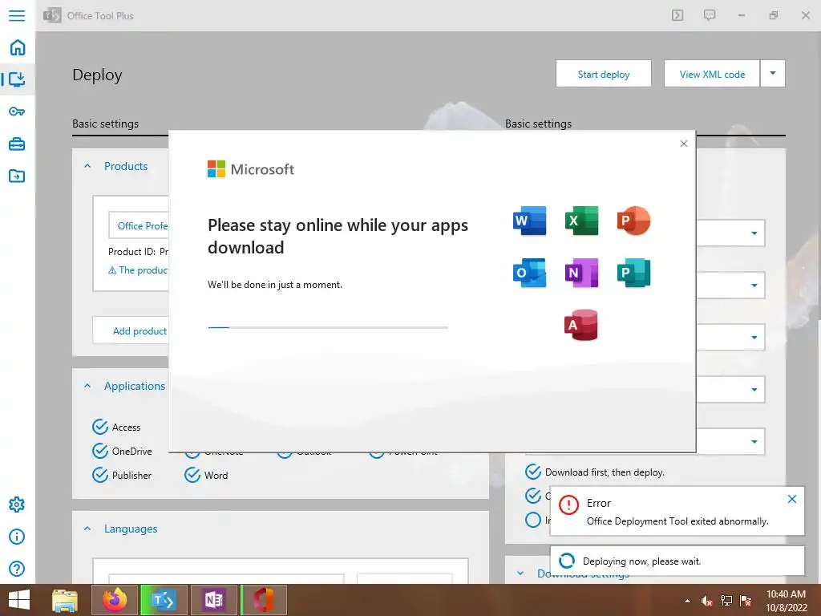Go to the Home page icon
821x616 pixels.
pos(18,47)
